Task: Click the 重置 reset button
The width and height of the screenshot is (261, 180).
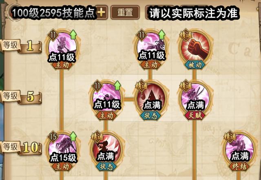Action: pyautogui.click(x=125, y=13)
